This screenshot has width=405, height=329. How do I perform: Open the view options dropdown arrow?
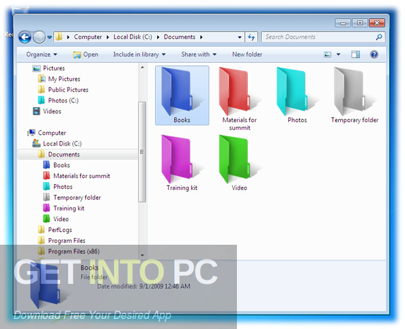pos(338,55)
